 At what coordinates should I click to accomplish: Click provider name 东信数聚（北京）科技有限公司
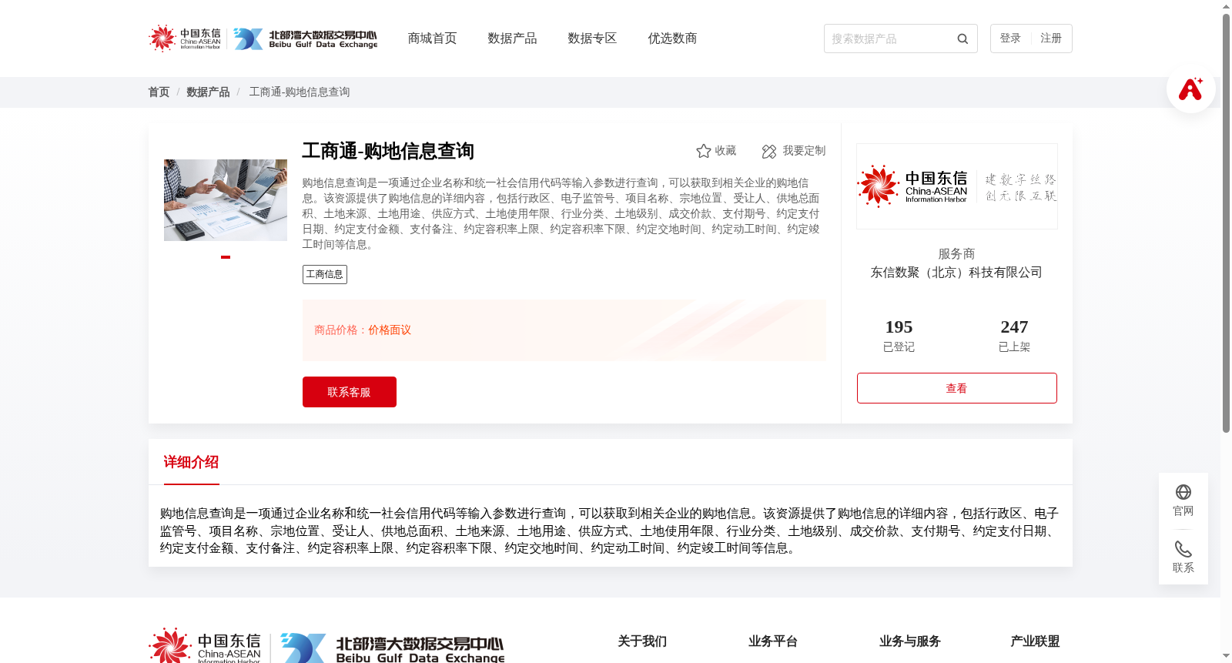[956, 273]
